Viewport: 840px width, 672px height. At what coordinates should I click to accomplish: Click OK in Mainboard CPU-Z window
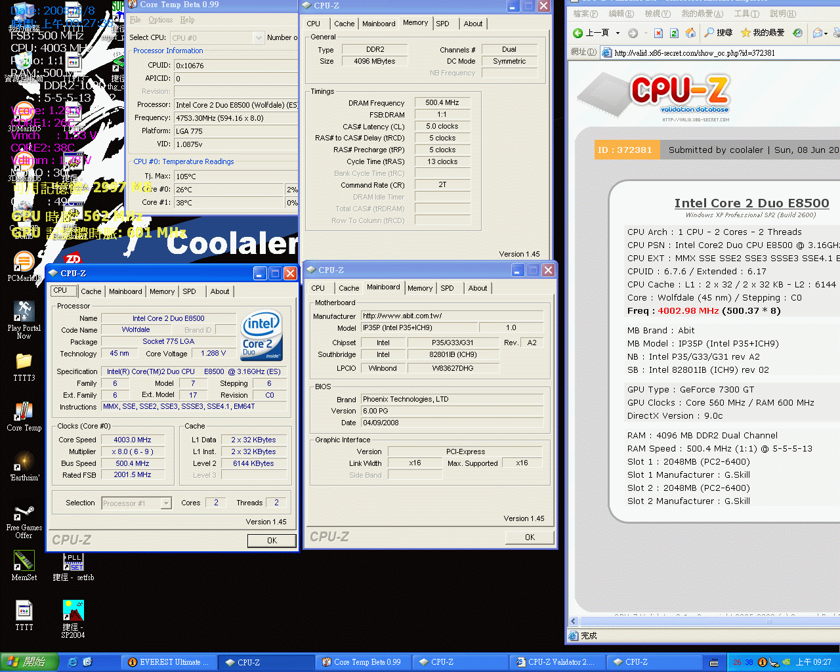coord(530,537)
